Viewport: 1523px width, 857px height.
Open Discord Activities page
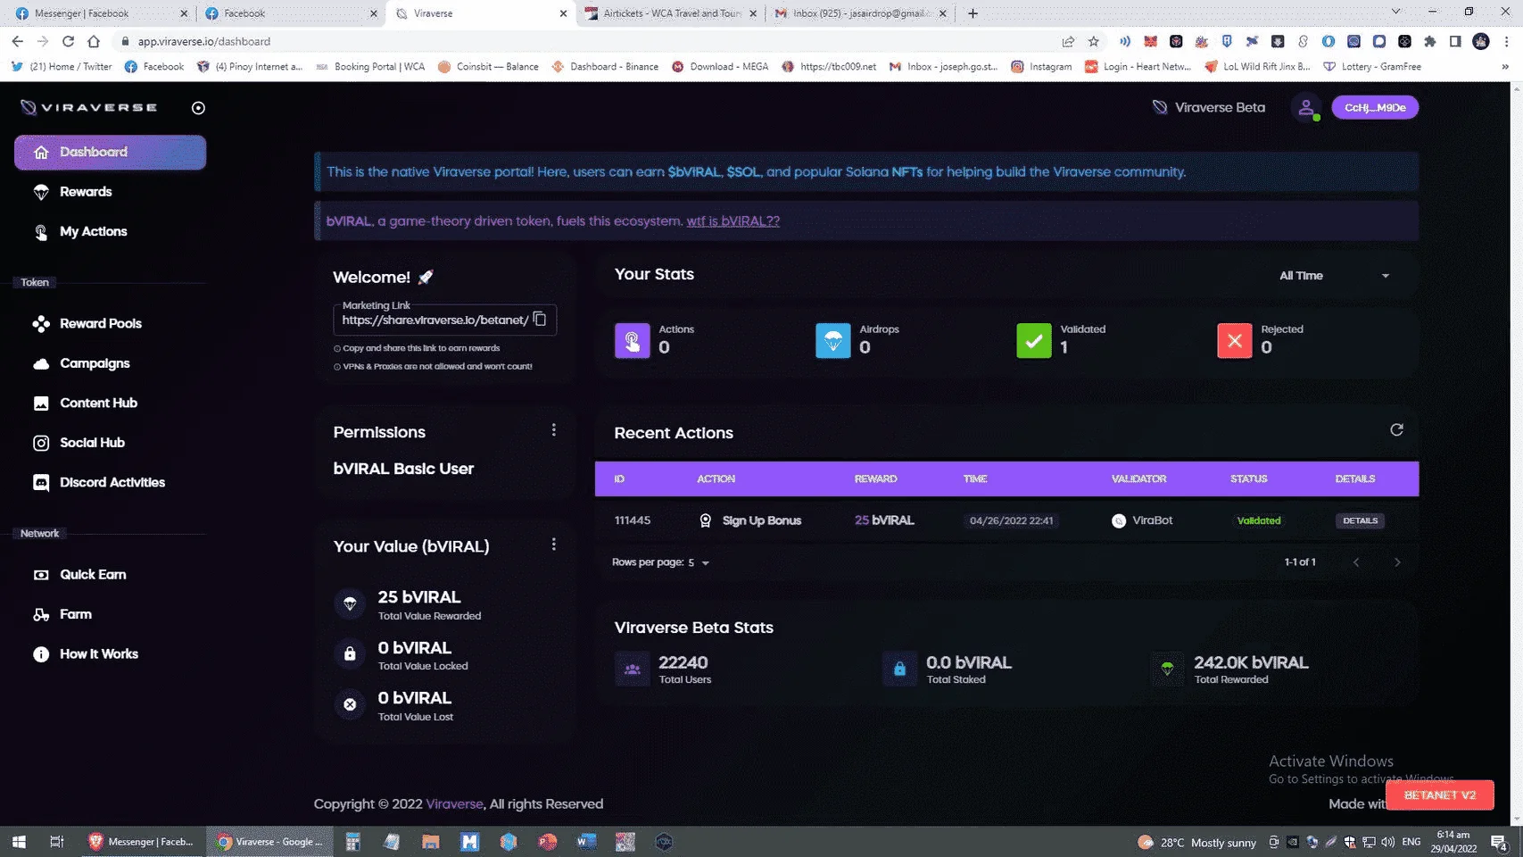tap(112, 483)
